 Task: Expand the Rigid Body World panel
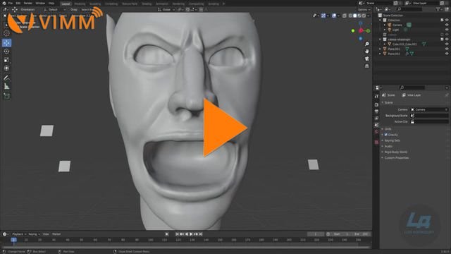tap(395, 152)
